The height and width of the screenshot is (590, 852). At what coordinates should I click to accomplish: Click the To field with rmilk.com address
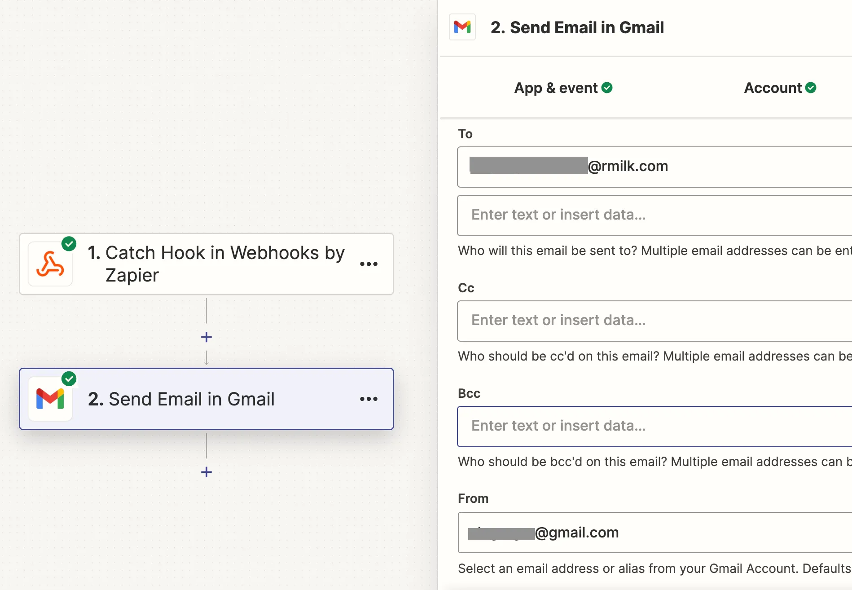click(654, 167)
